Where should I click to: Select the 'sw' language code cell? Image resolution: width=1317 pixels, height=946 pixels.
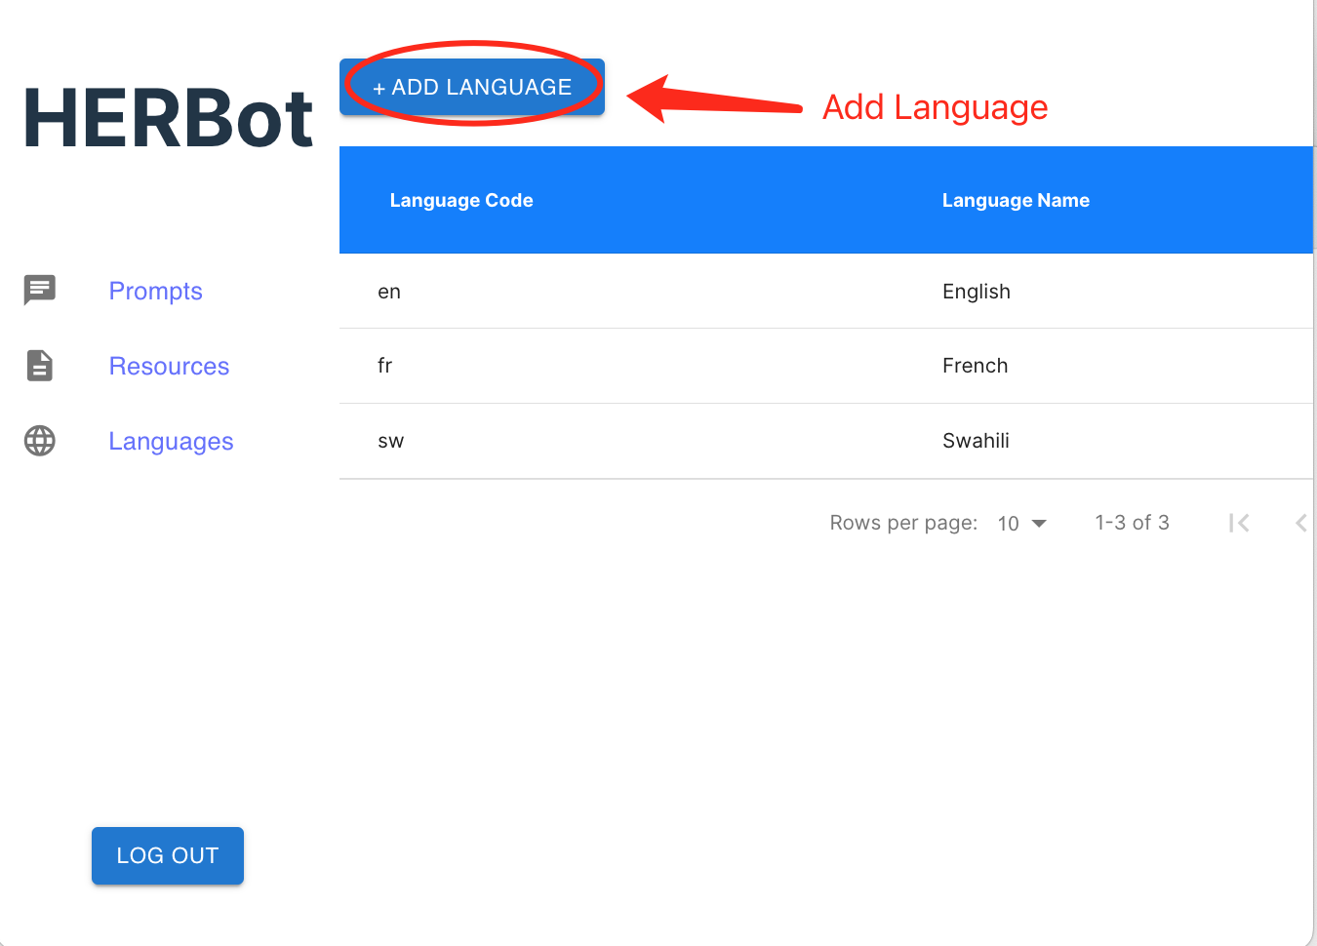pyautogui.click(x=390, y=441)
